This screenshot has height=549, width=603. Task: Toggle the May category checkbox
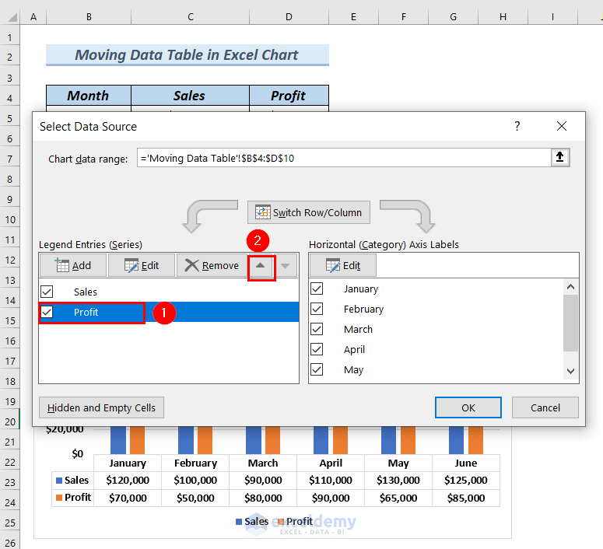coord(317,369)
